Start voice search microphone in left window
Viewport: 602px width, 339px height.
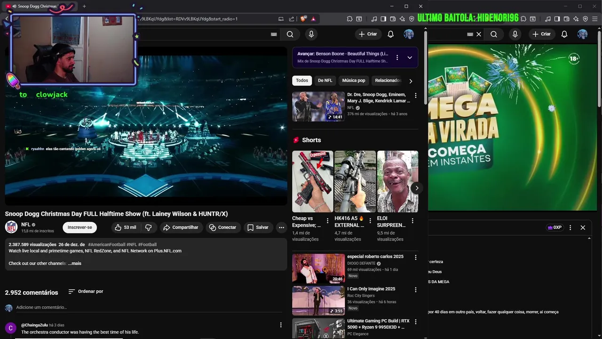pyautogui.click(x=311, y=34)
